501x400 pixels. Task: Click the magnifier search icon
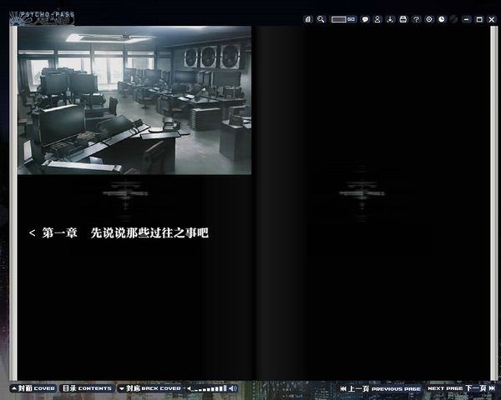tap(321, 19)
